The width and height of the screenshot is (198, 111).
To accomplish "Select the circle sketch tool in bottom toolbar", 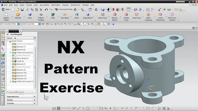I will 88,108.
